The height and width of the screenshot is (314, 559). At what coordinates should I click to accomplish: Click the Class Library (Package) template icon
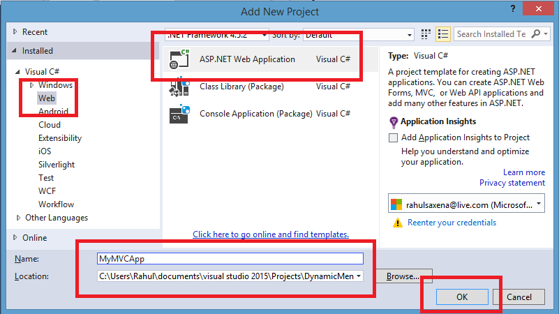point(179,87)
